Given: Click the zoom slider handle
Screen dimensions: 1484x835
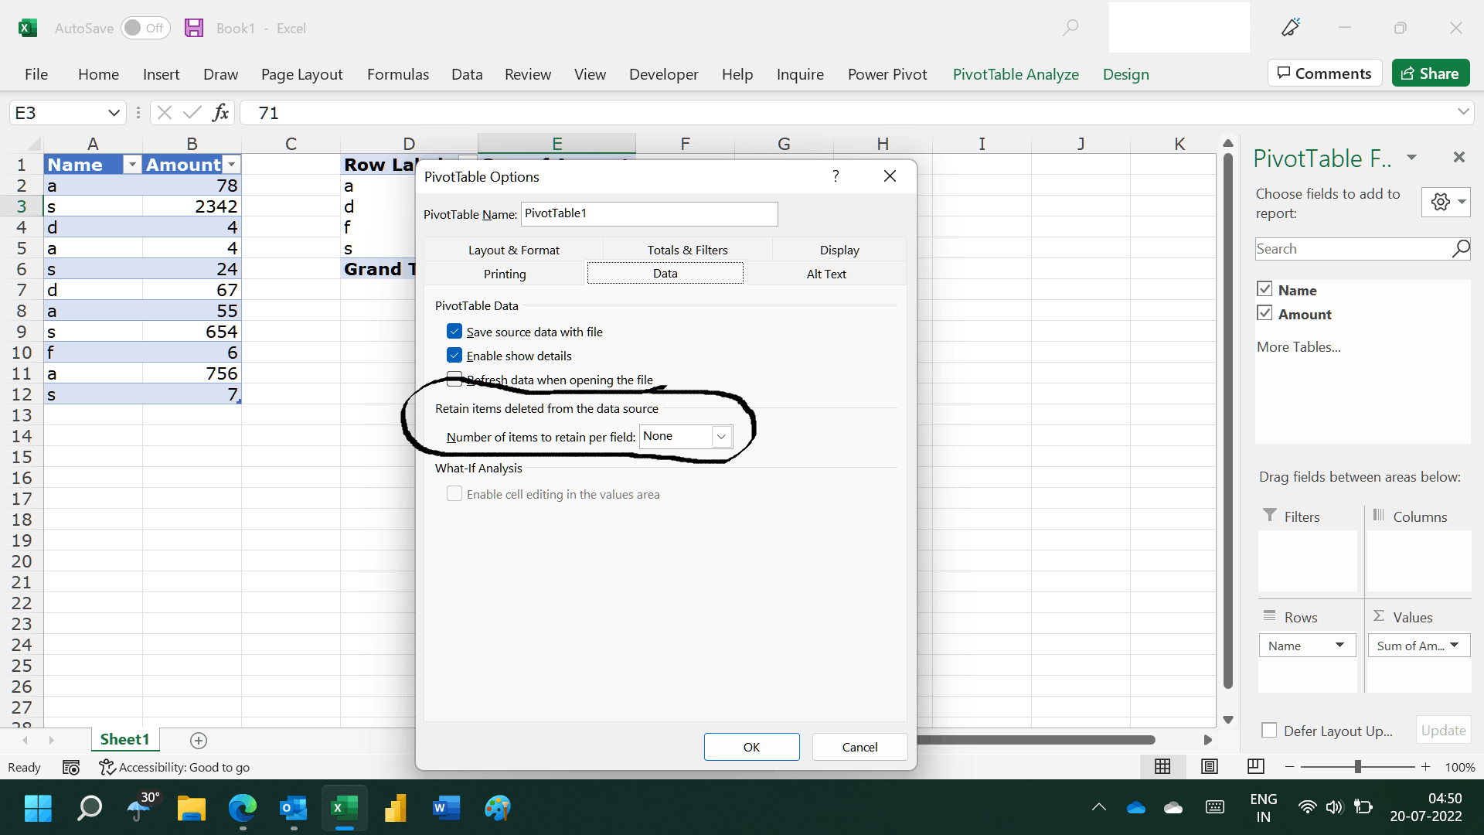Looking at the screenshot, I should (1358, 767).
